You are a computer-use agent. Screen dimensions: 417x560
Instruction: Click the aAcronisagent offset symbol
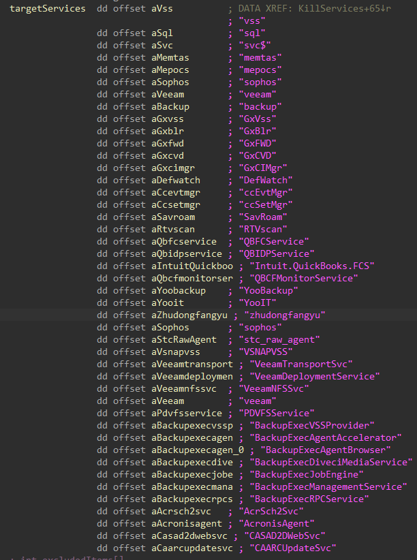(187, 524)
